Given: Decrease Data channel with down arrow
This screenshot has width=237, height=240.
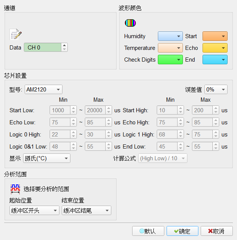Looking at the screenshot, I should tap(64, 49).
